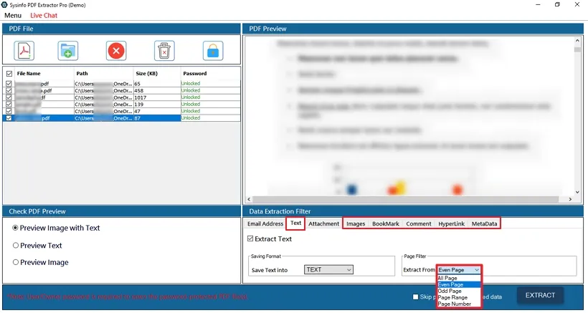Click the red Remove file icon
The height and width of the screenshot is (313, 588).
click(116, 51)
